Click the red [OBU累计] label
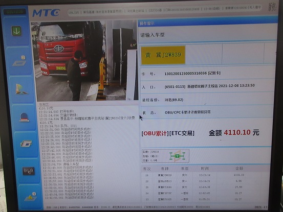 click(155, 133)
